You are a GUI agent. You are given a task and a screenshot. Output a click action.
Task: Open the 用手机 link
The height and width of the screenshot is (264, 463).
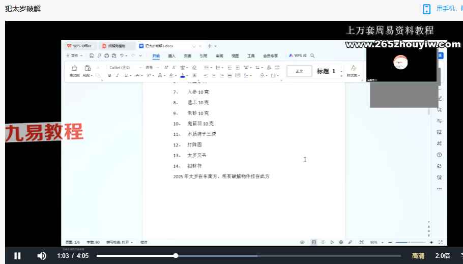tap(447, 9)
